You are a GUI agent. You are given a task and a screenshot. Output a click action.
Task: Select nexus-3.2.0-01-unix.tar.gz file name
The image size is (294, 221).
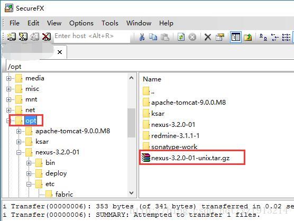(190, 158)
